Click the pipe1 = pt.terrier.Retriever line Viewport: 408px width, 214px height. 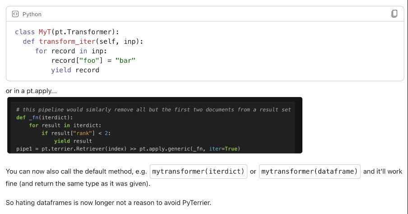click(128, 149)
